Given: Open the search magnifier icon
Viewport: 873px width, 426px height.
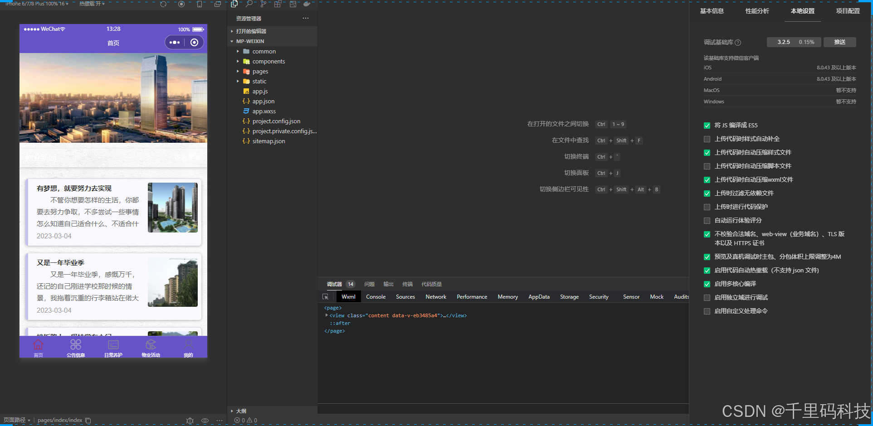Looking at the screenshot, I should pos(249,4).
